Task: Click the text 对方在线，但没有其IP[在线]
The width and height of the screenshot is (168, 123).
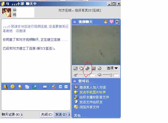Action: tap(80, 10)
